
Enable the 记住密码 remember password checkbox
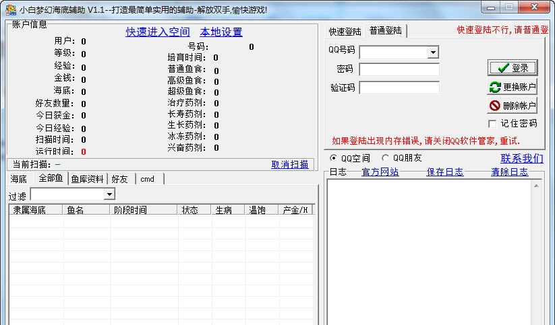click(492, 124)
